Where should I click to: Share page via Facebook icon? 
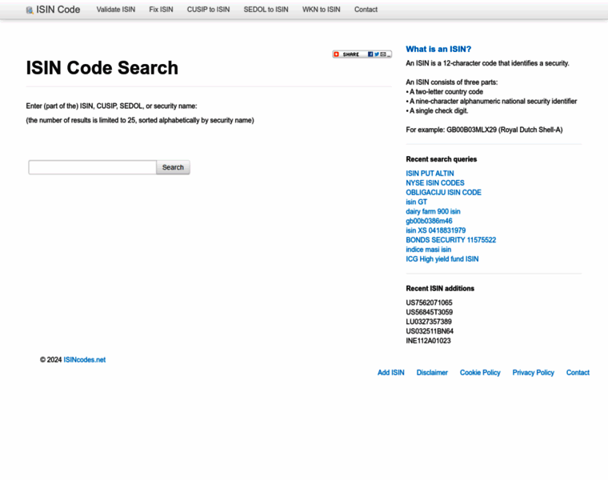(x=370, y=54)
